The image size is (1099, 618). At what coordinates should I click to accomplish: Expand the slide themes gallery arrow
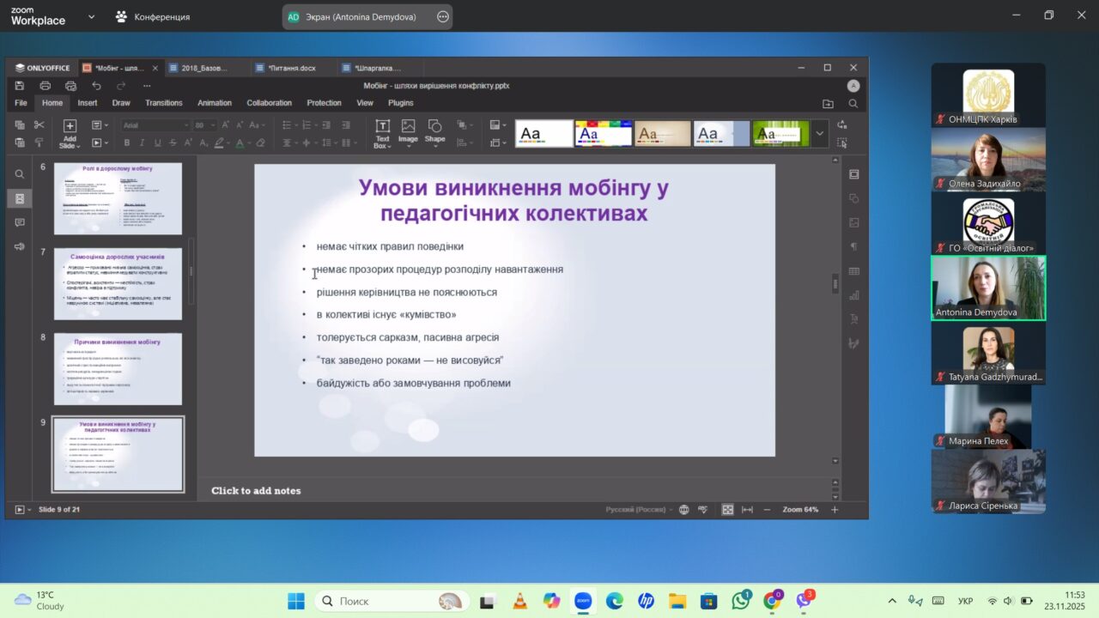(820, 133)
